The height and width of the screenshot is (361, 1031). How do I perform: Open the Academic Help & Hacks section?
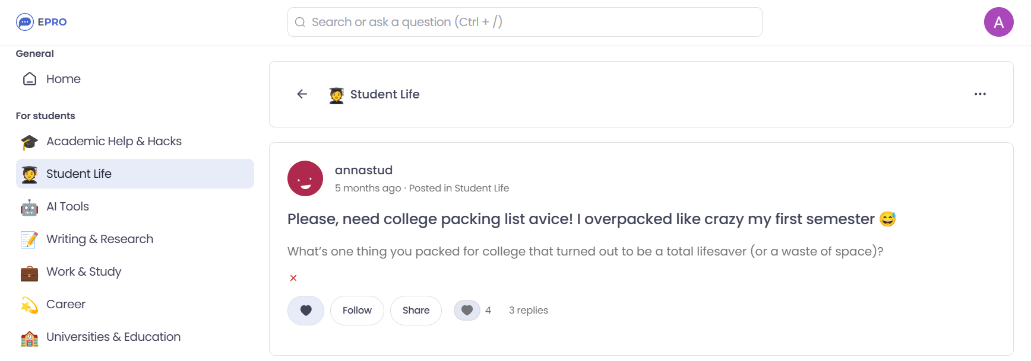113,141
